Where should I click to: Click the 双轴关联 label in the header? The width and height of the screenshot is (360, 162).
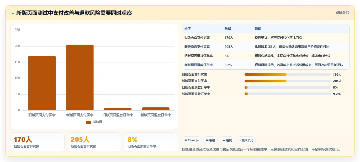coord(342,13)
